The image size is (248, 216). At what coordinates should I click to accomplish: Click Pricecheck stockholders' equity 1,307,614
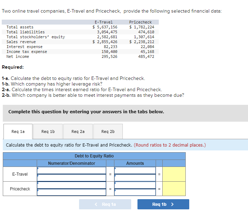(x=144, y=37)
